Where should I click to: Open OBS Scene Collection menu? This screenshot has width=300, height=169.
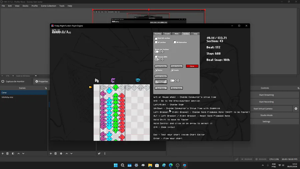48,6
